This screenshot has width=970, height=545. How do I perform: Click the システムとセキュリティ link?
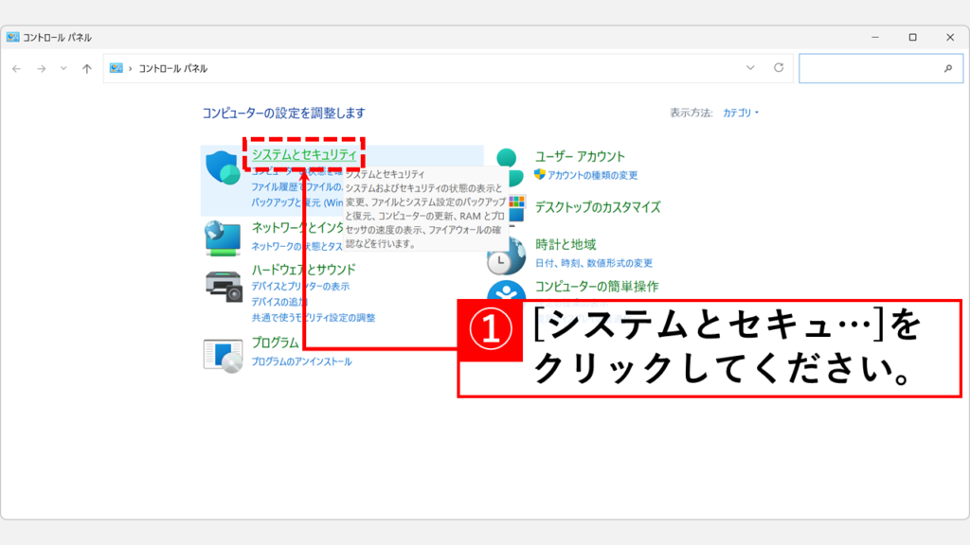click(304, 155)
